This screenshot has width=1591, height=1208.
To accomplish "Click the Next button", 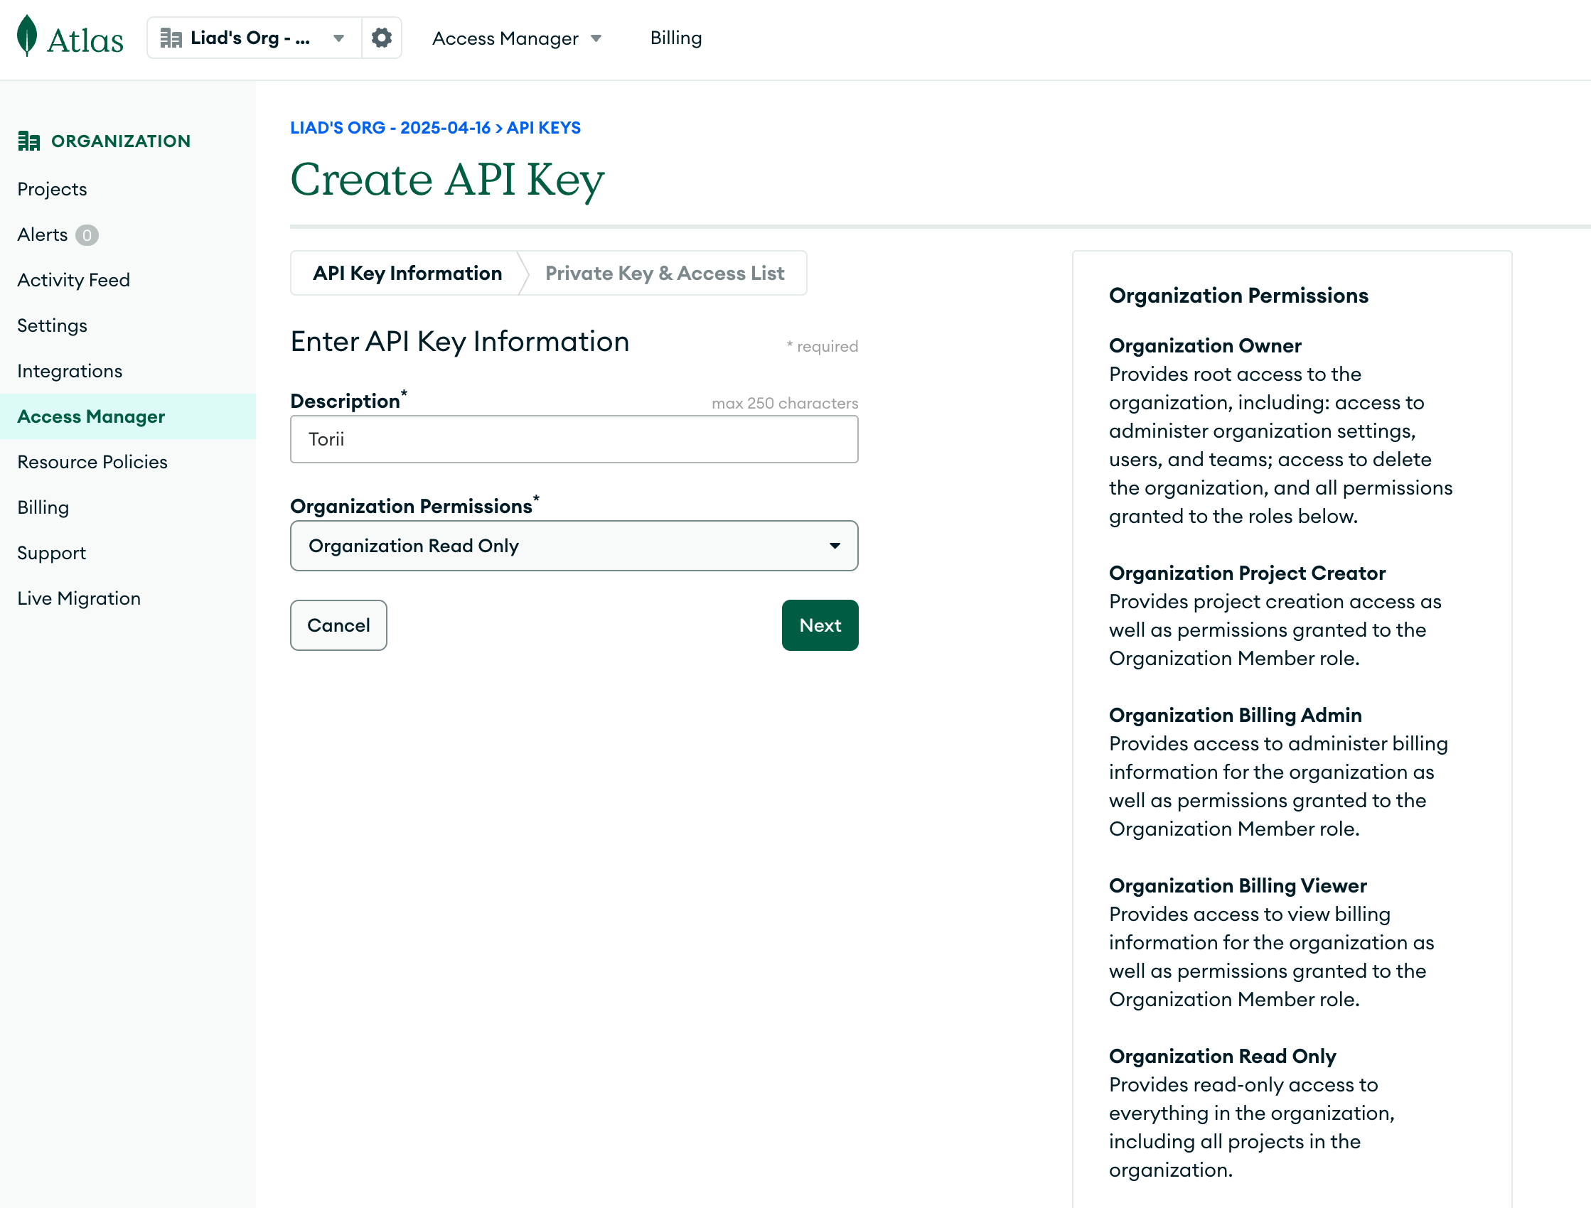I will click(x=820, y=625).
